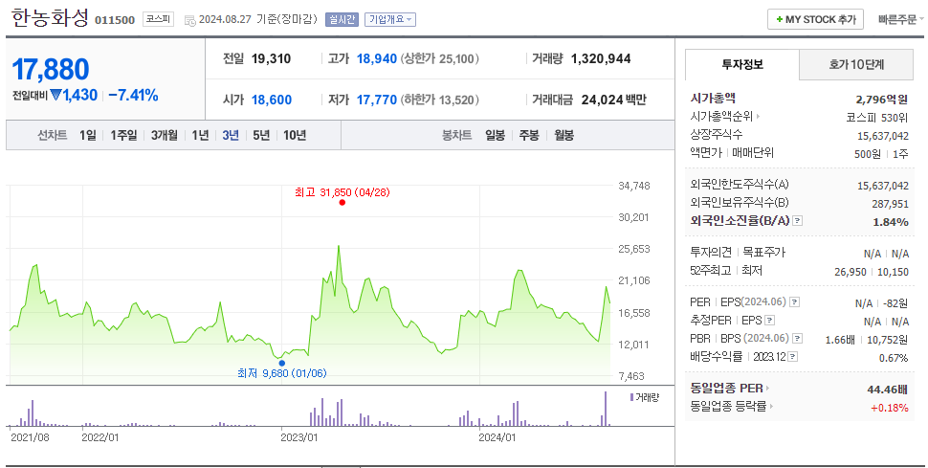Click arrow icon after 동일업종 등락률
The height and width of the screenshot is (468, 928).
pos(771,407)
